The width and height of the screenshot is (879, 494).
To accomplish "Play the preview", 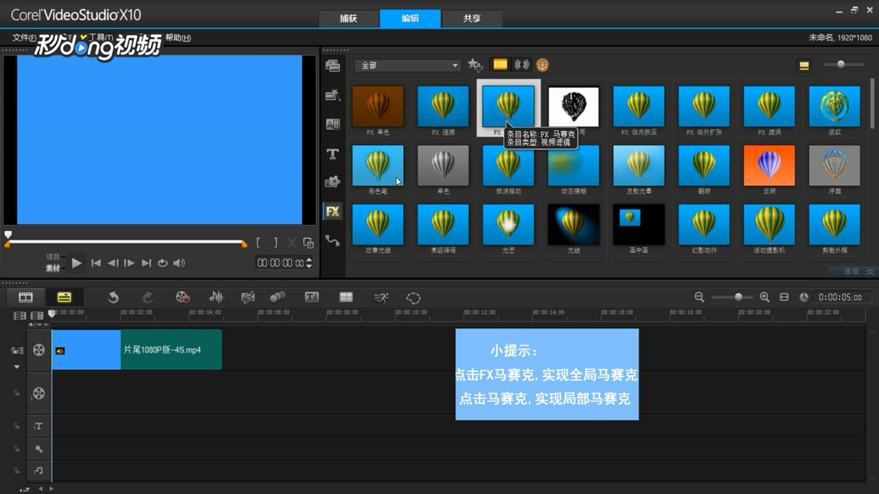I will point(77,263).
